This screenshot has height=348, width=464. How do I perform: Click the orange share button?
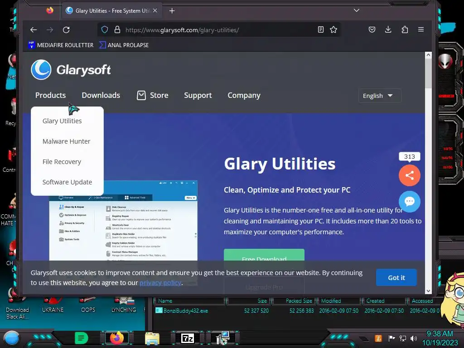(x=410, y=175)
